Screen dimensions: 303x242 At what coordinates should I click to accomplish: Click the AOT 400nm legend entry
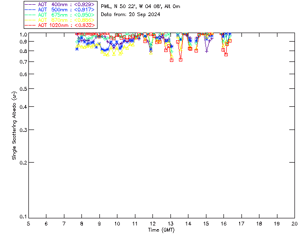(x=60, y=4)
